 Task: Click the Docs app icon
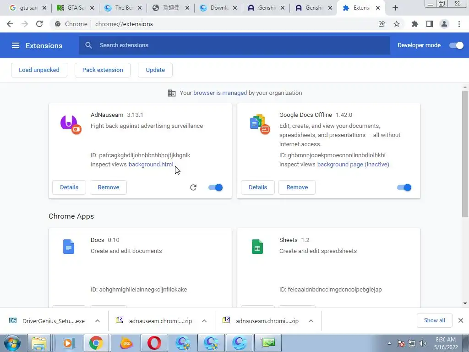(69, 247)
